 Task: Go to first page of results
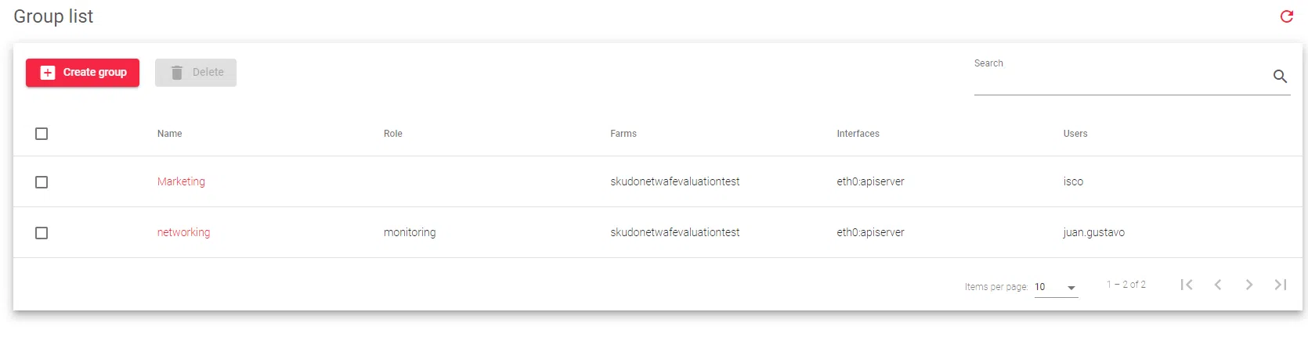1187,285
